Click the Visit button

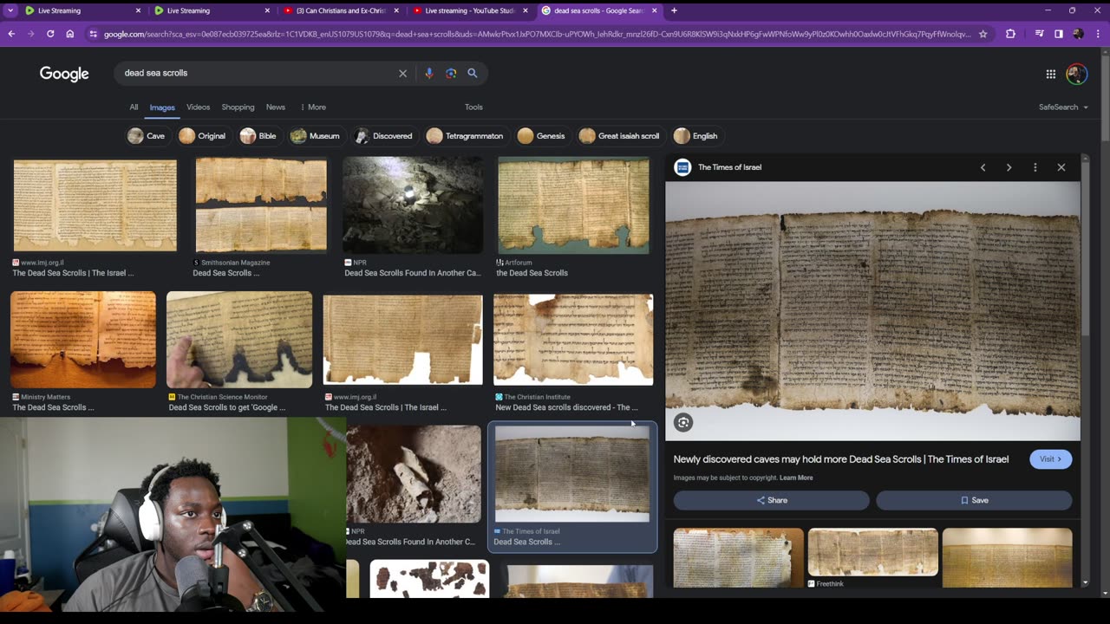1050,459
